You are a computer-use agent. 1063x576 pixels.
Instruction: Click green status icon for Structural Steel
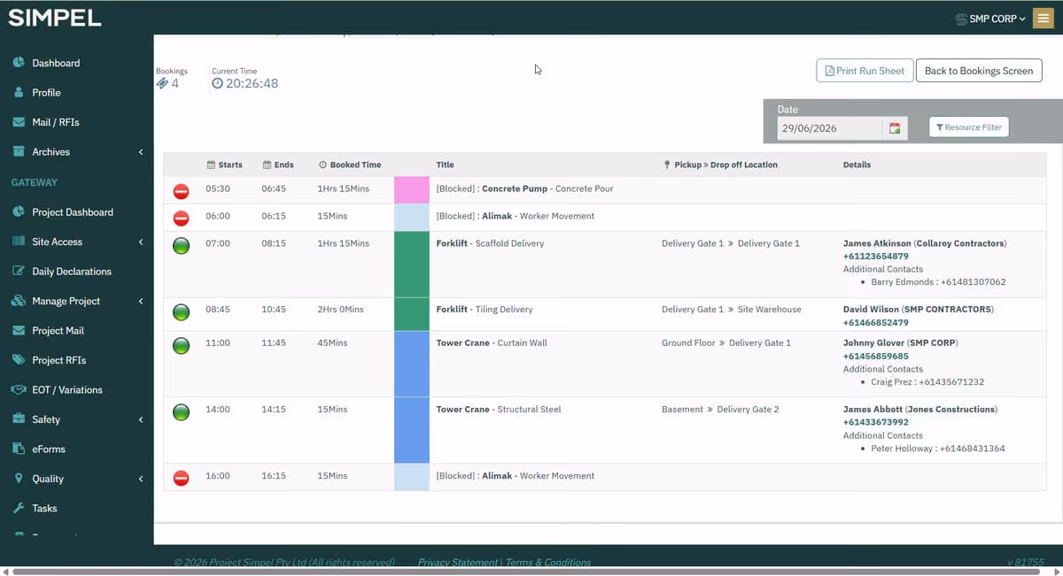point(181,411)
